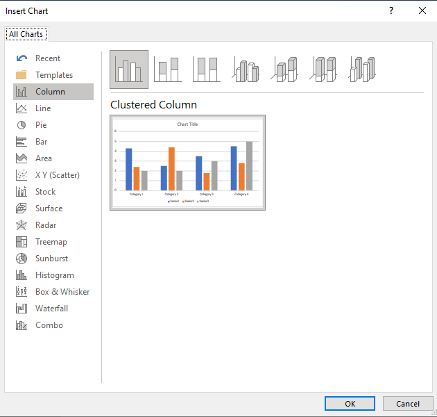This screenshot has width=437, height=417.
Task: Click the X Y Scatter category icon
Action: pyautogui.click(x=22, y=175)
